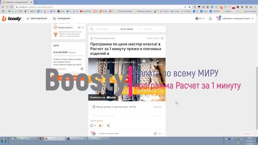Click the attach paperclip icon

155,133
